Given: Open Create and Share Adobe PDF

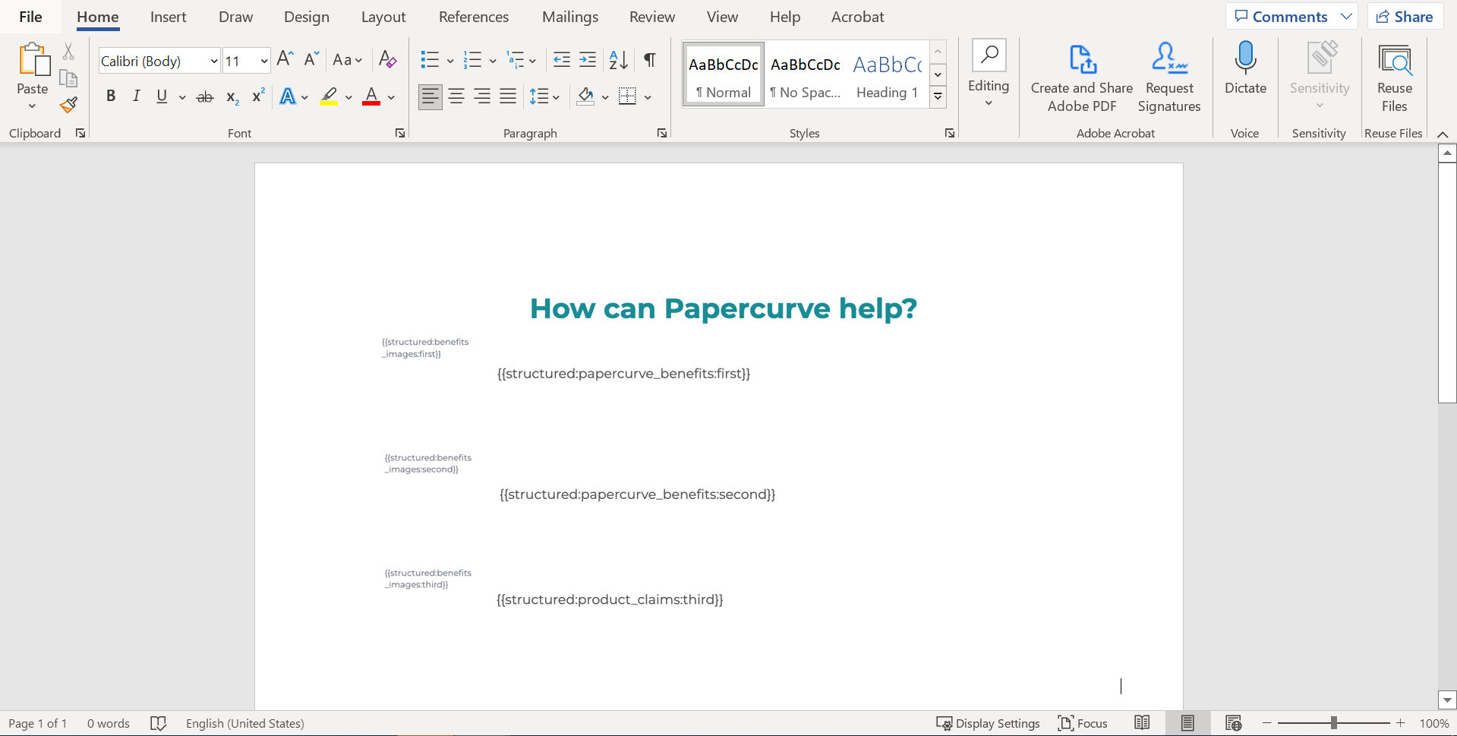Looking at the screenshot, I should click(1081, 78).
